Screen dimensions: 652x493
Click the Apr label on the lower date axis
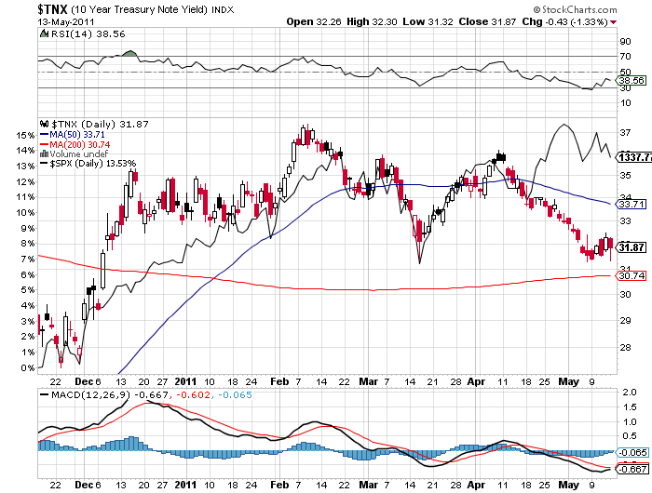click(475, 485)
